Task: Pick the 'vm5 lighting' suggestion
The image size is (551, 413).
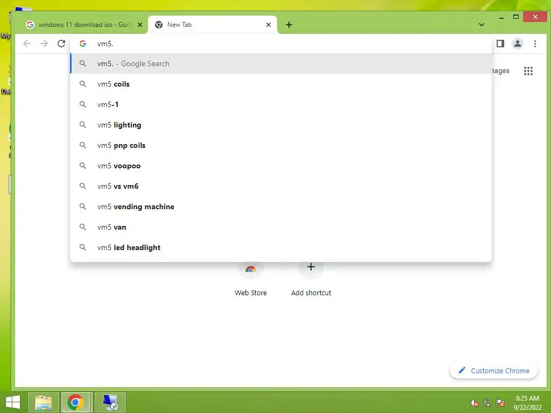Action: pyautogui.click(x=281, y=125)
